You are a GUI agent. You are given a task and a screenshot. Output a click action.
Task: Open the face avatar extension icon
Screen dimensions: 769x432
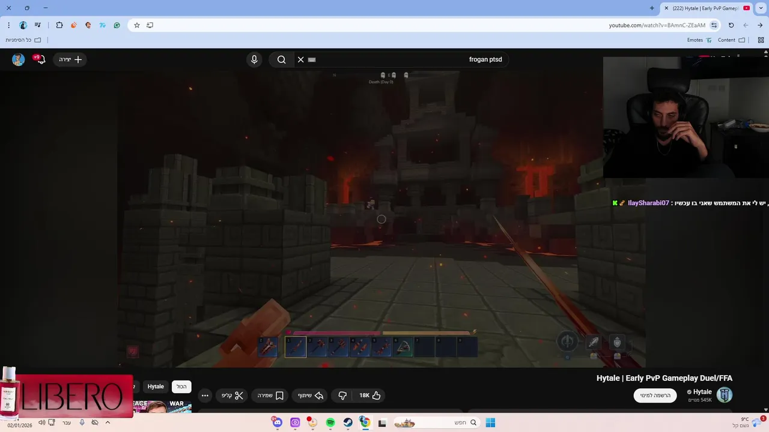(x=88, y=25)
